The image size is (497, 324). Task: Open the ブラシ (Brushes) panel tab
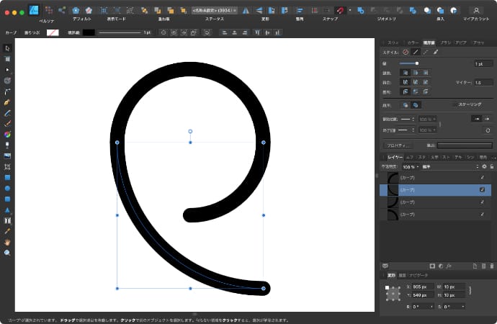tap(445, 42)
